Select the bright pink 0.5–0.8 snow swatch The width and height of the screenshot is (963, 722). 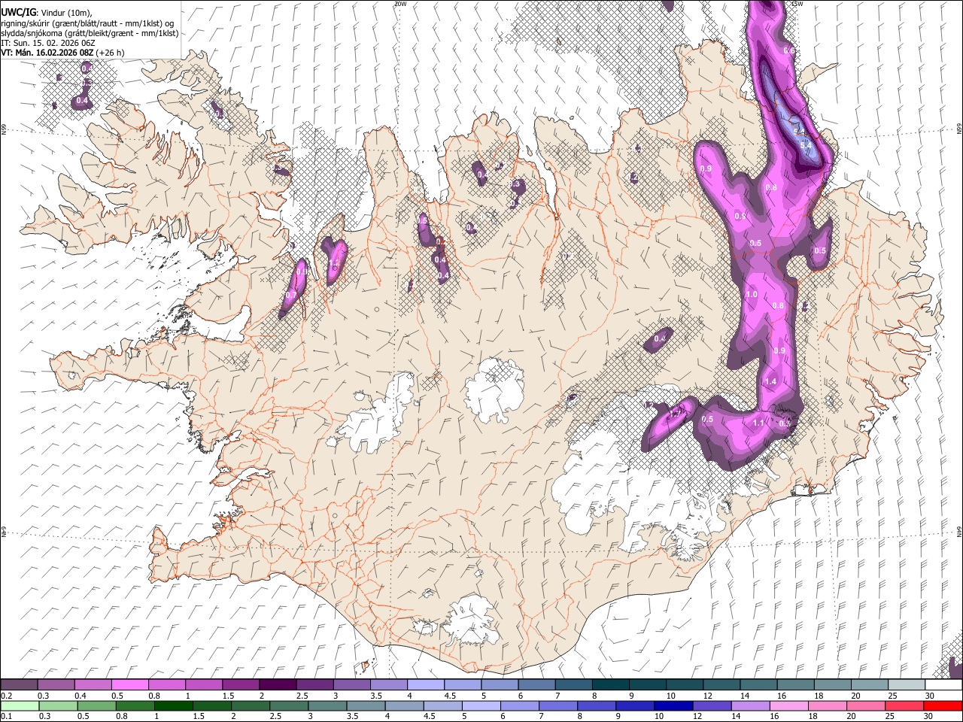click(x=130, y=685)
